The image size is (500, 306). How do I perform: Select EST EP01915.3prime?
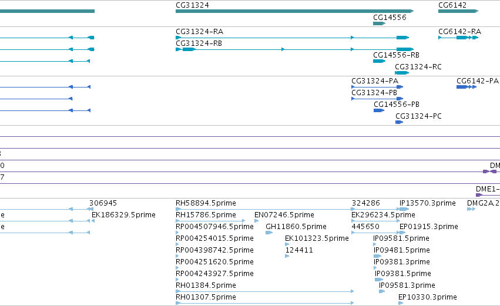(429, 227)
